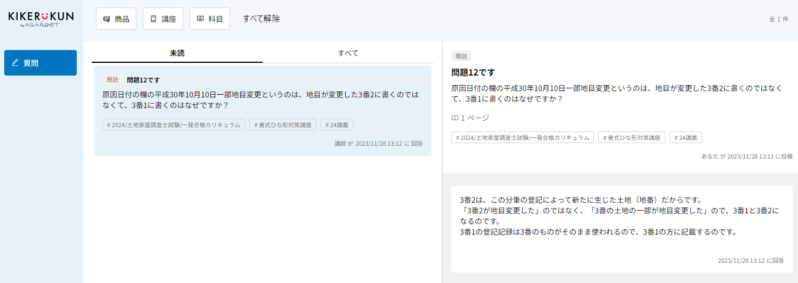Click the 書式ひな形対策講座 tag in the list card
The image size is (798, 283).
click(x=283, y=124)
